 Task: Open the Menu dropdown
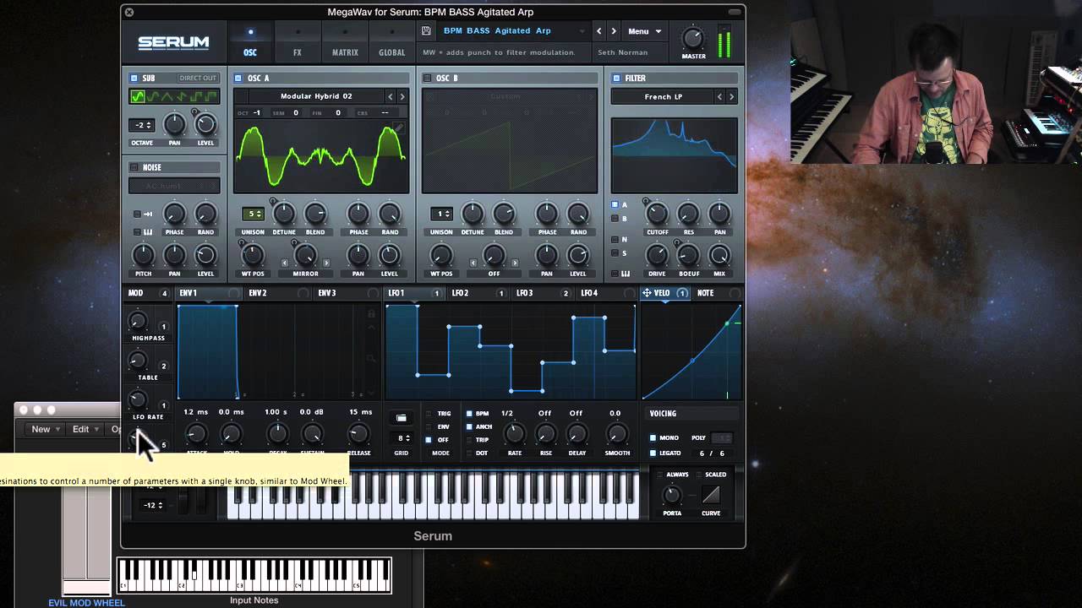click(x=644, y=31)
